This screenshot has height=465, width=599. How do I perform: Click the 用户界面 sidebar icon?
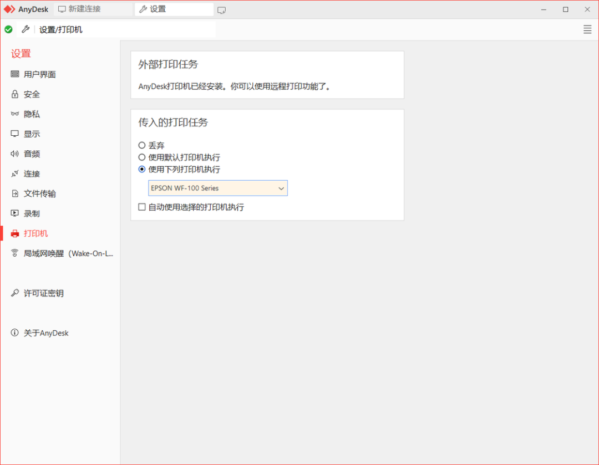coord(15,74)
